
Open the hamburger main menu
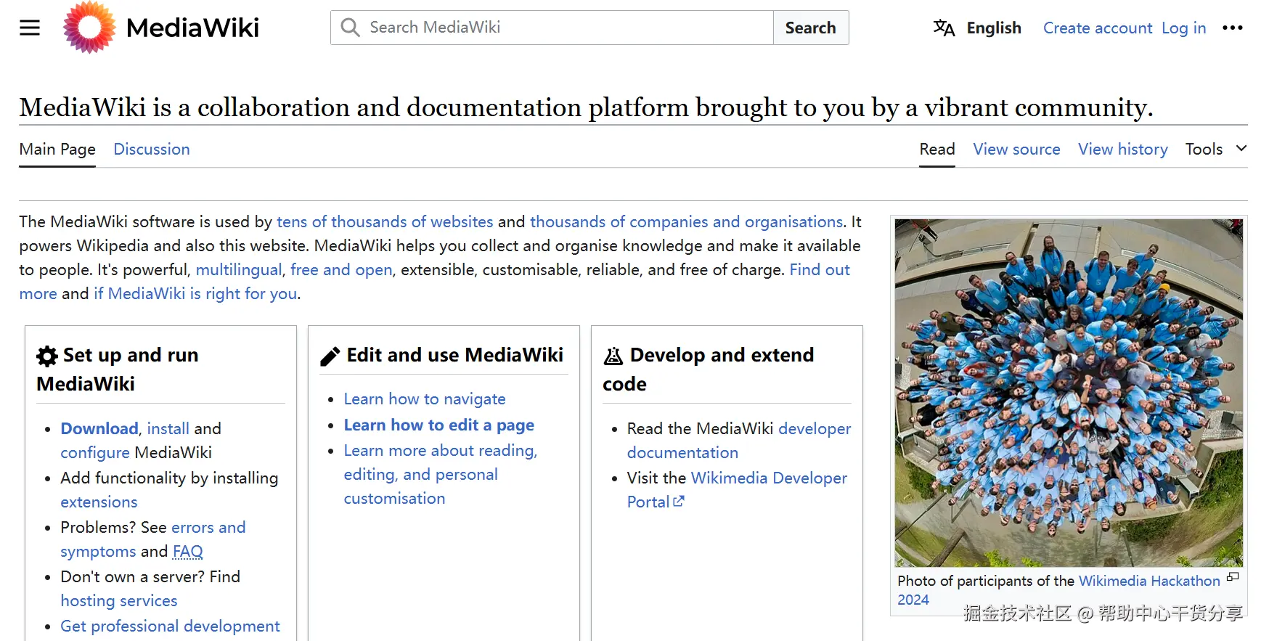(x=30, y=28)
